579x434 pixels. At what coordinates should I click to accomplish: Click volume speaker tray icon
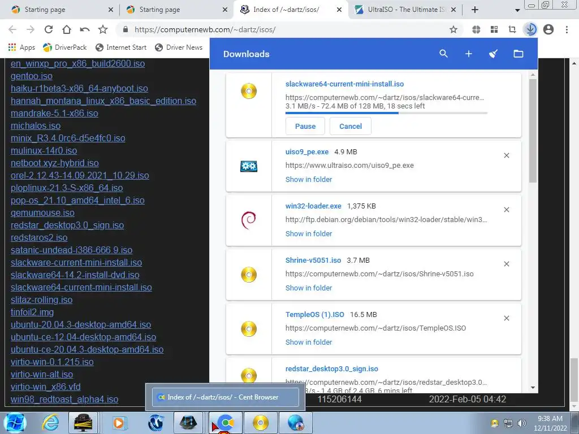(x=522, y=423)
